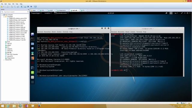Click the VMware power on toolbar icon

tap(2, 7)
